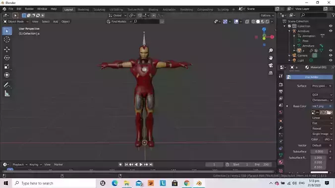This screenshot has height=188, width=335.
Task: Open the Output properties tab
Action: point(280,92)
